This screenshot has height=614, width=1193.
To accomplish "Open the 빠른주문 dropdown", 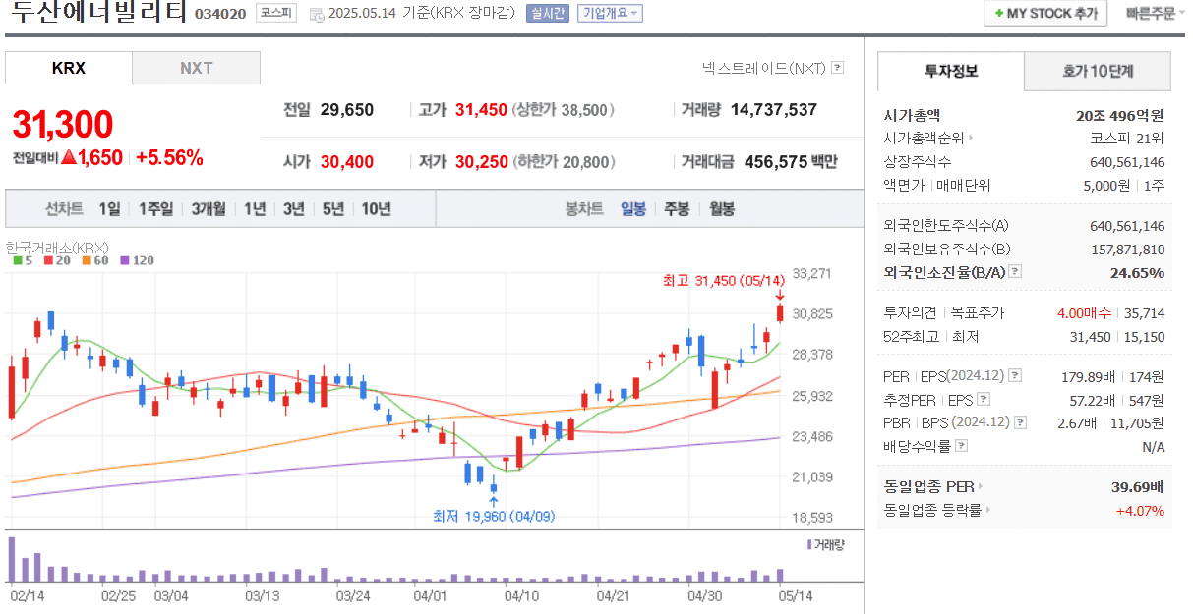I will pos(1155,13).
